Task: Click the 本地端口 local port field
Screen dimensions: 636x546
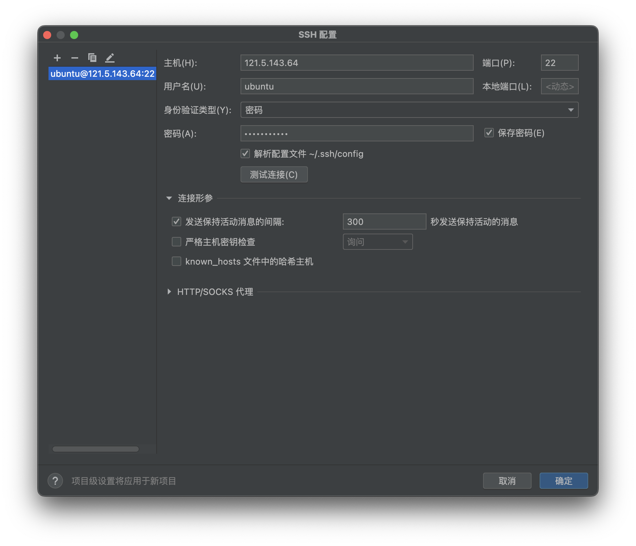Action: pos(560,86)
